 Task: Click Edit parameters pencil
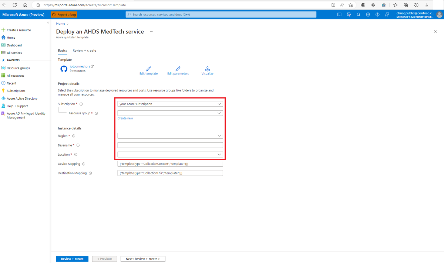tap(178, 69)
